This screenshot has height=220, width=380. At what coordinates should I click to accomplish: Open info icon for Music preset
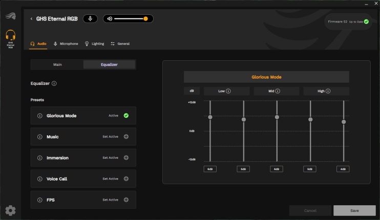pyautogui.click(x=40, y=137)
